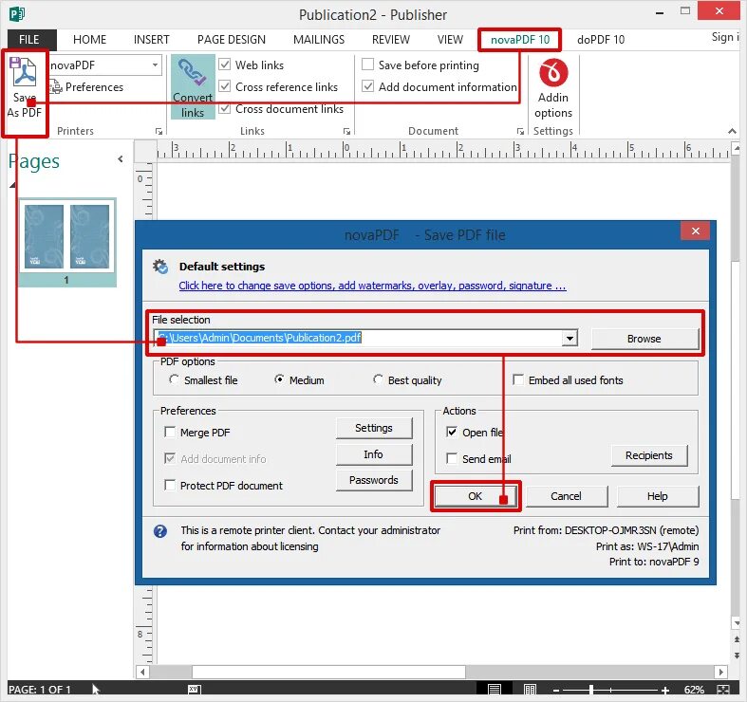Switch to the doPDF 10 tab
747x702 pixels.
click(x=601, y=40)
